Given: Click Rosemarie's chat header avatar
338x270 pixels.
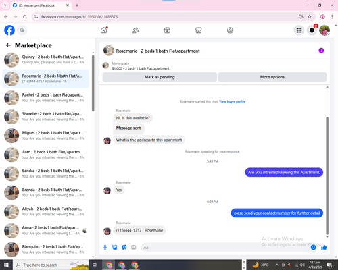Looking at the screenshot, I should 109,51.
